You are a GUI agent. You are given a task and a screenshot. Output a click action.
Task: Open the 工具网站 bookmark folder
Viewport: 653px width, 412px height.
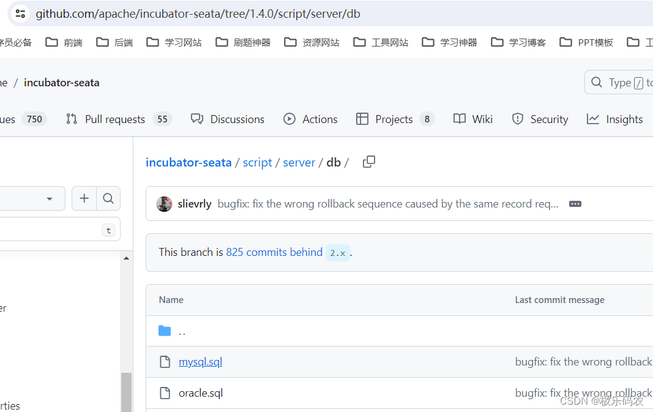tap(381, 42)
